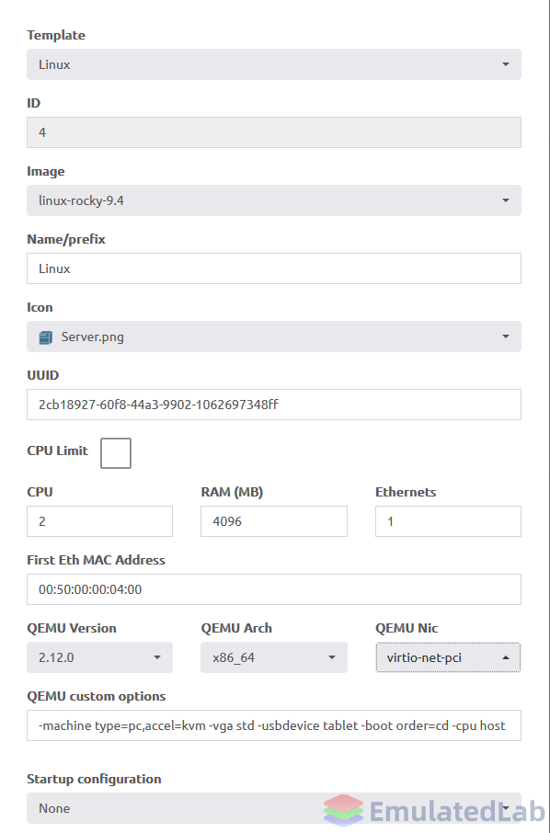Click the QEMU custom options field

tap(274, 725)
